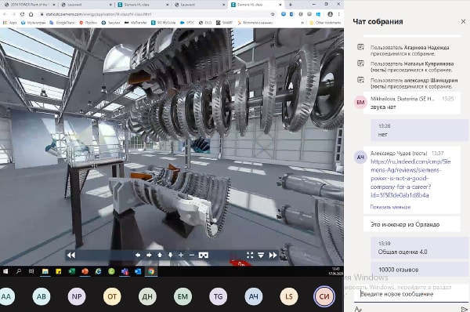Open the 'SG MyGuide' bookmark

164,23
